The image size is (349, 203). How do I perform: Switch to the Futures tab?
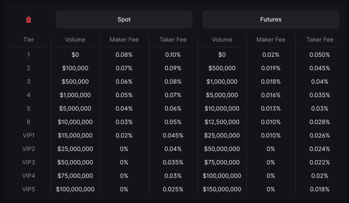pos(271,19)
